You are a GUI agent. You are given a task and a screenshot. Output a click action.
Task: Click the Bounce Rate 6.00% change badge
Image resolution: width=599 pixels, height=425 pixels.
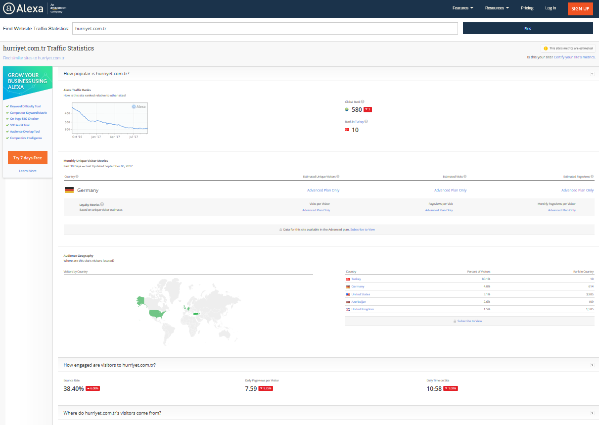click(x=93, y=388)
